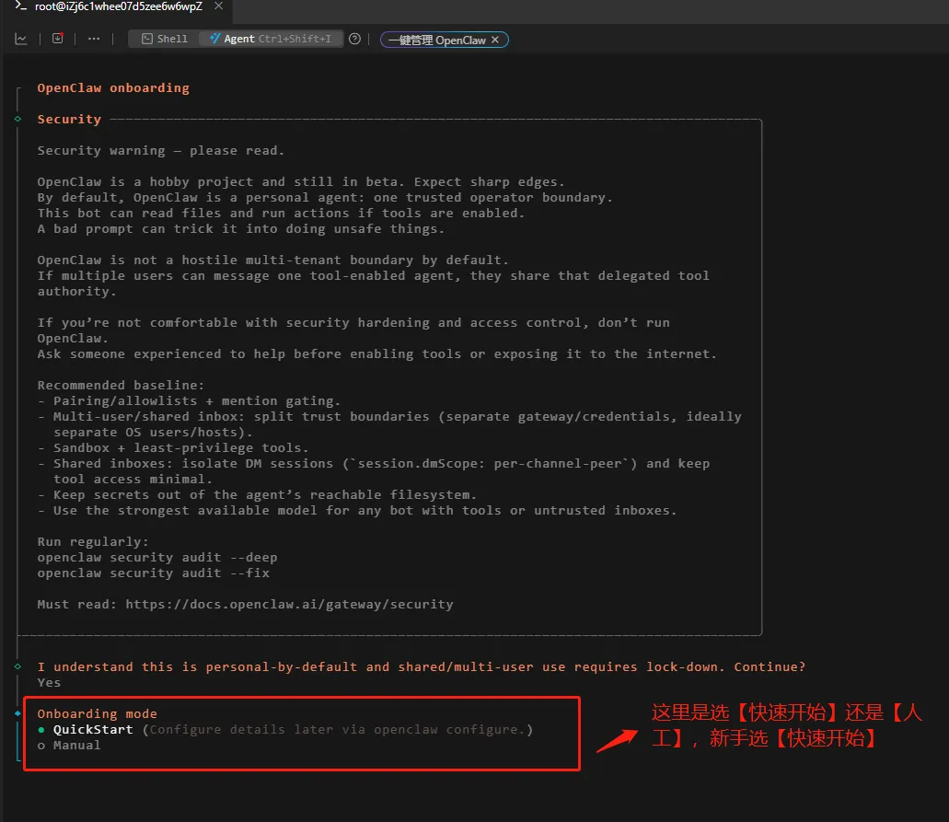
Task: Open the 一键管理 OpenClaw tag
Action: [437, 40]
